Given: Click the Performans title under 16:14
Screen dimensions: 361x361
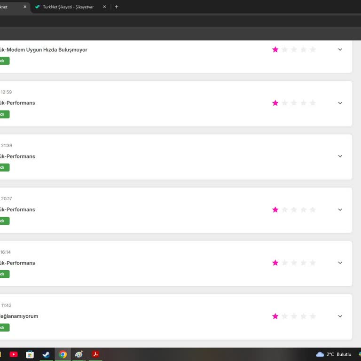Looking at the screenshot, I should point(17,263).
